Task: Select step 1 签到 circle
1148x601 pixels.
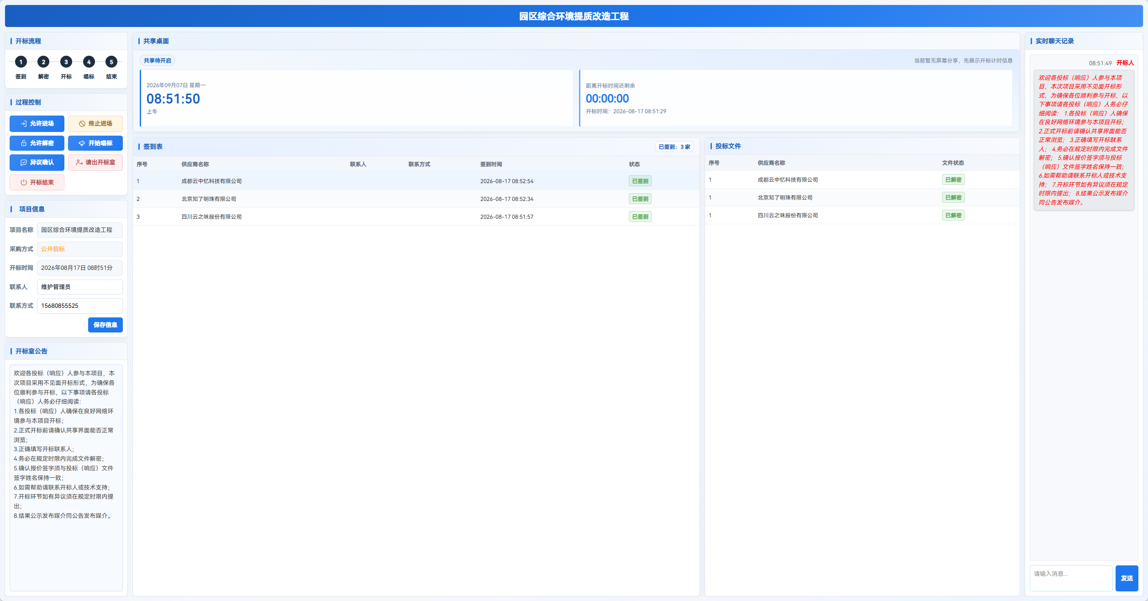Action: coord(21,62)
